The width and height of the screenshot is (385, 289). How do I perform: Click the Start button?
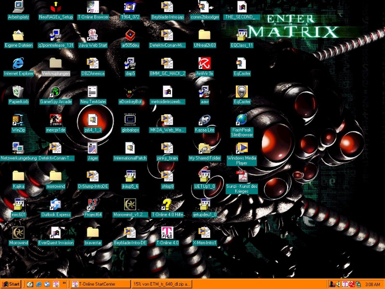[x=11, y=284]
